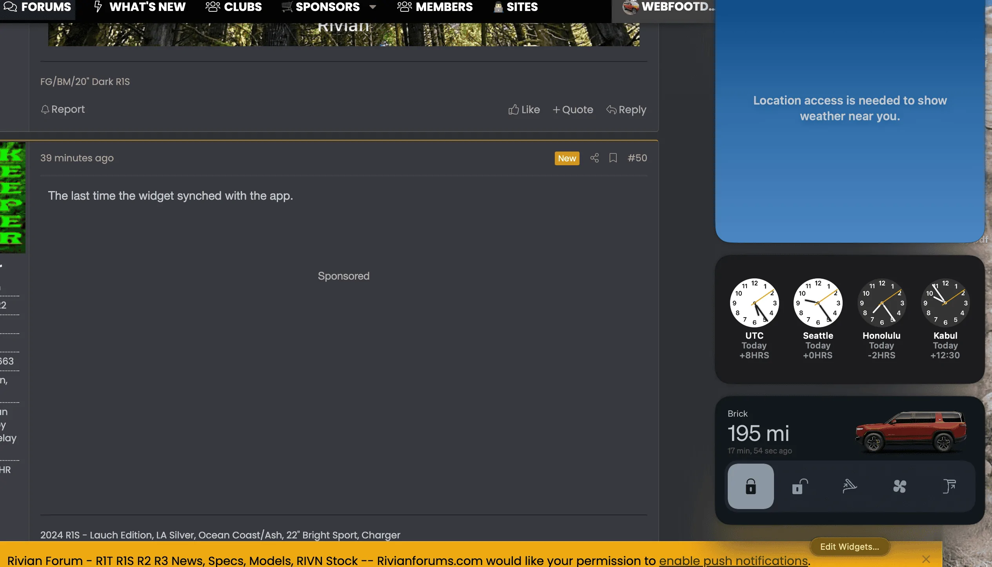
Task: Click the 17 min, 54 sec ago text
Action: click(x=759, y=451)
